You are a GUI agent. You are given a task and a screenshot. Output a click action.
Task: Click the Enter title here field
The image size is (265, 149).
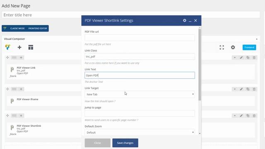[x=131, y=15]
